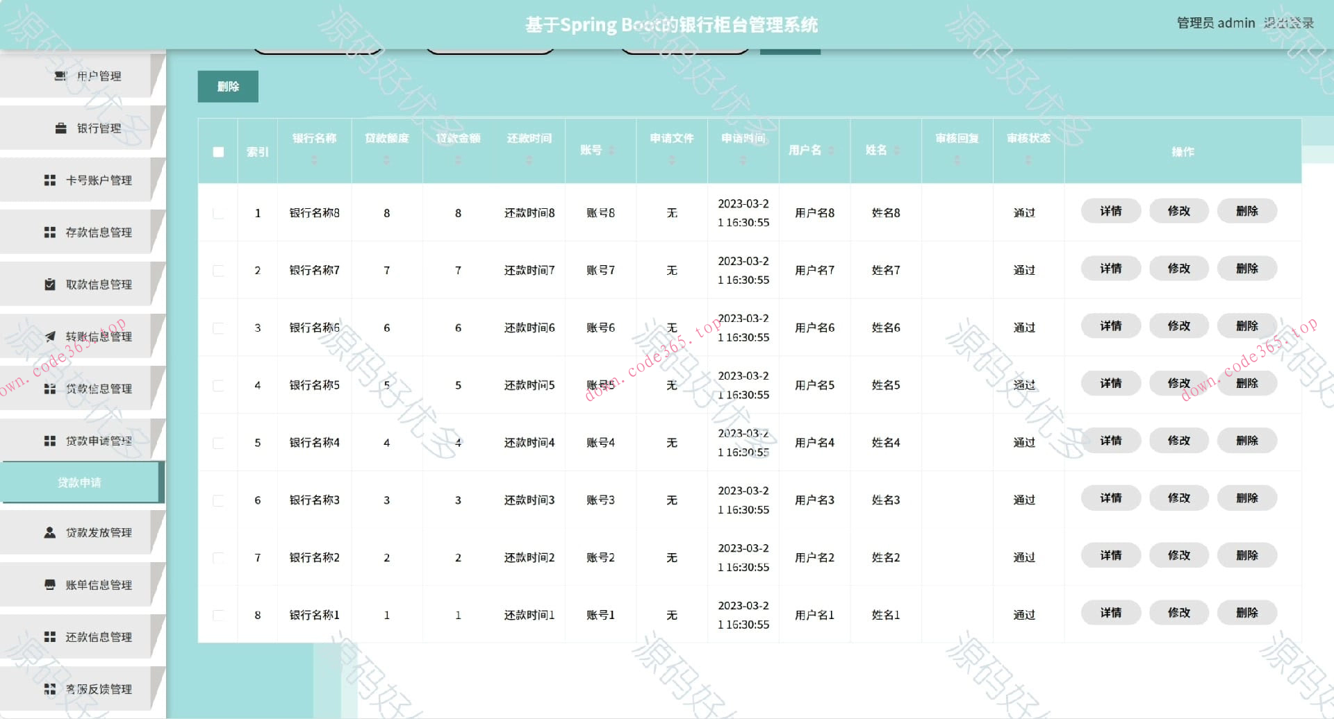Click the 取款信息管理 clipboard icon
Viewport: 1334px width, 719px height.
[49, 284]
